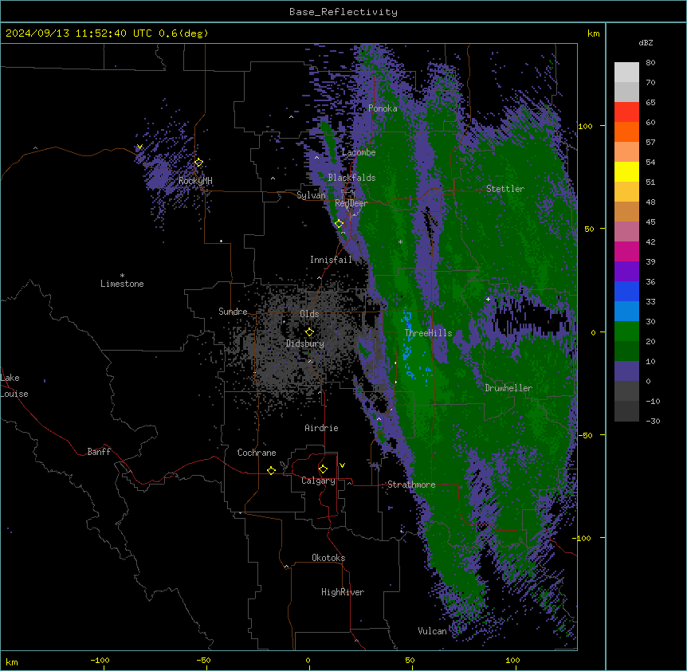Select the 65 dBZ red color swatch

coord(626,112)
